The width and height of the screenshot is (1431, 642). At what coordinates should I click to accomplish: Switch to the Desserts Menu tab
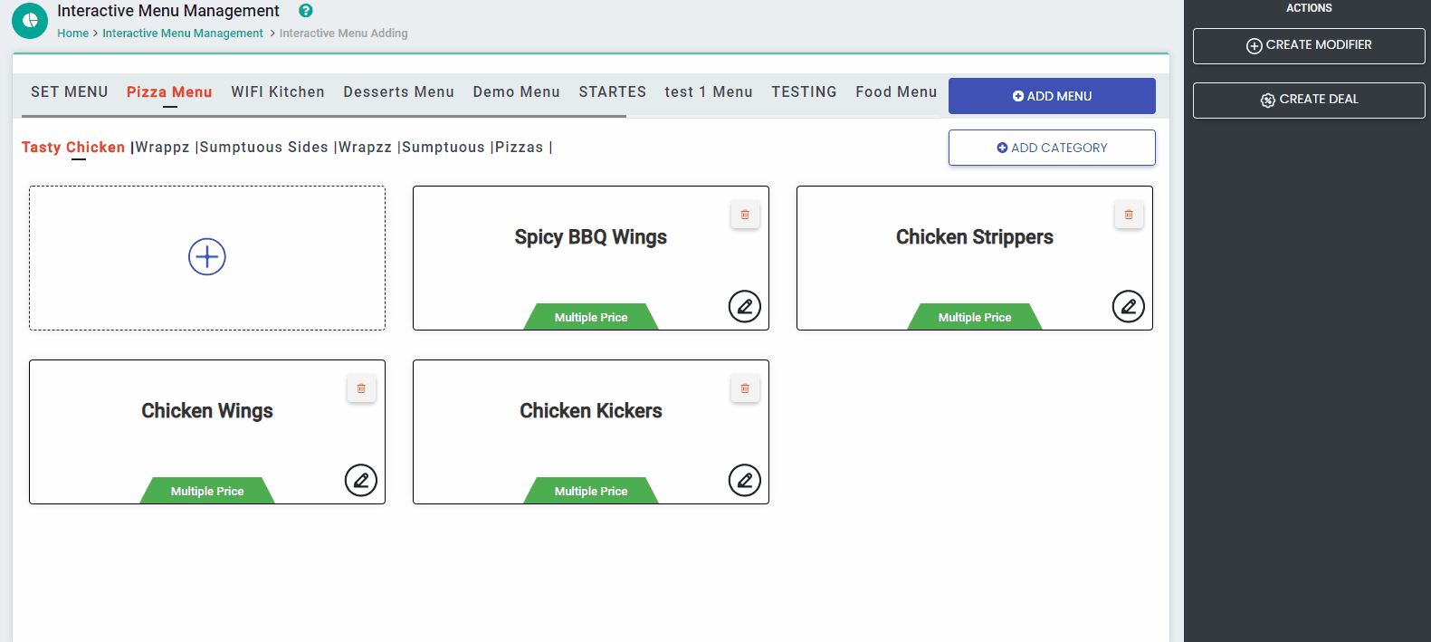click(398, 91)
